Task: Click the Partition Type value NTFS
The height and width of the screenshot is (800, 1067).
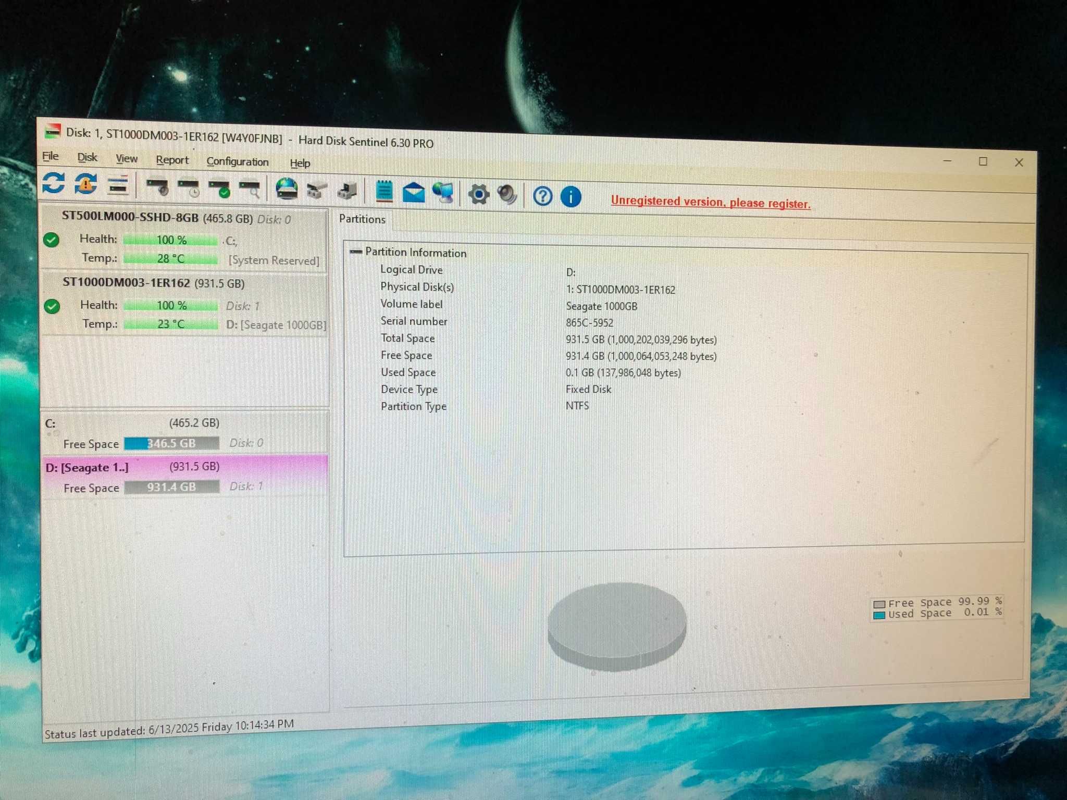Action: pyautogui.click(x=577, y=406)
